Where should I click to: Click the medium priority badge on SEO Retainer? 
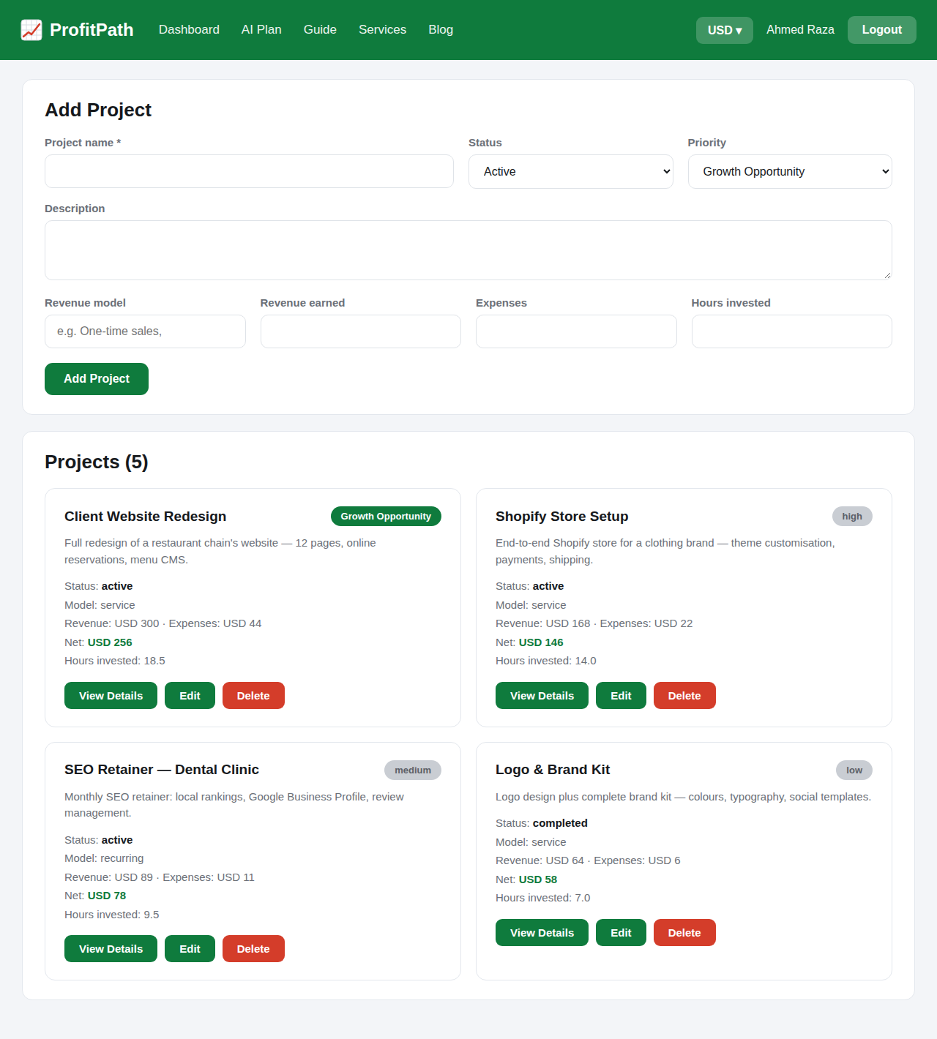(413, 770)
